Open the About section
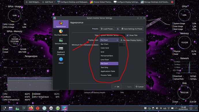 [61, 61]
